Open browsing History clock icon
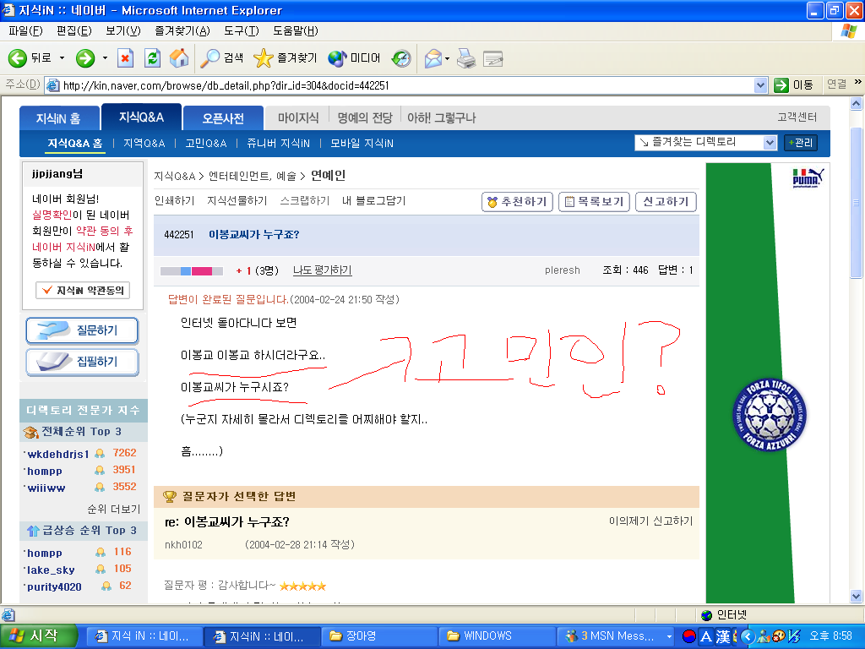 coord(401,58)
